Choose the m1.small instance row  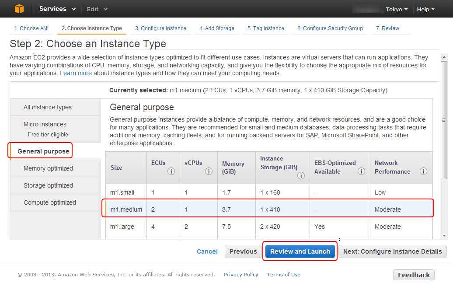[122, 192]
